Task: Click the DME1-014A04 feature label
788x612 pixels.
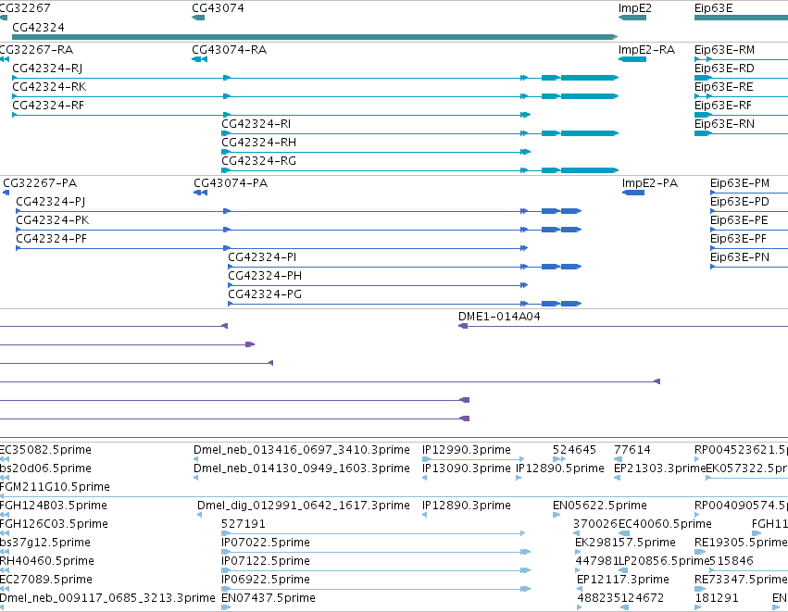Action: (499, 317)
